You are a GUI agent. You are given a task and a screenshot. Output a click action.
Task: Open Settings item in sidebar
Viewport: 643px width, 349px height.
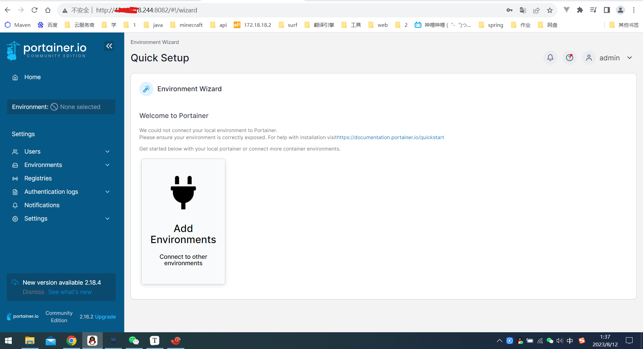point(36,219)
